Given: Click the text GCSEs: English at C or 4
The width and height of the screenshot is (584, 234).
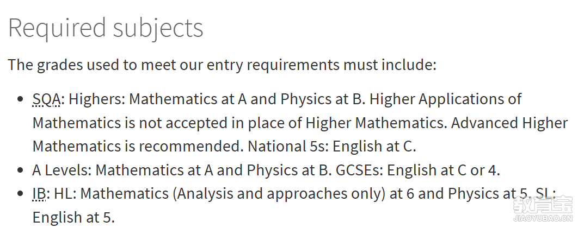Looking at the screenshot, I should pyautogui.click(x=418, y=170).
